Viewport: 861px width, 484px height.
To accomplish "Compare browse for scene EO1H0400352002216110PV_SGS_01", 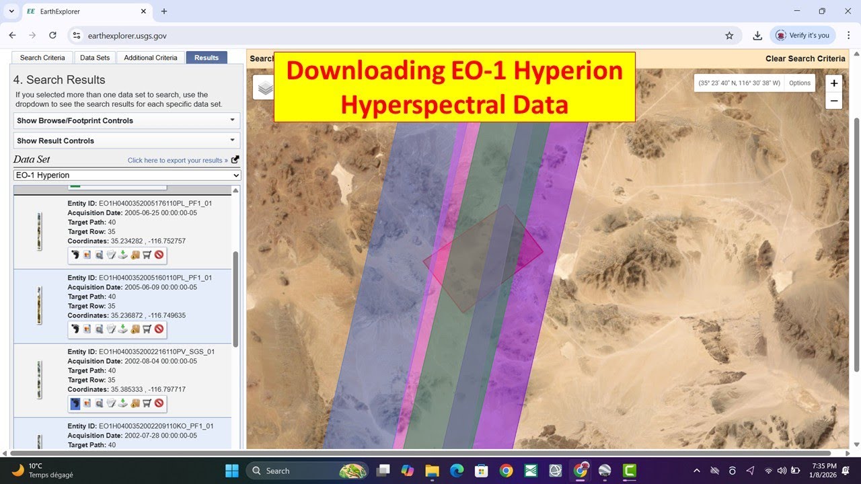I will [99, 403].
